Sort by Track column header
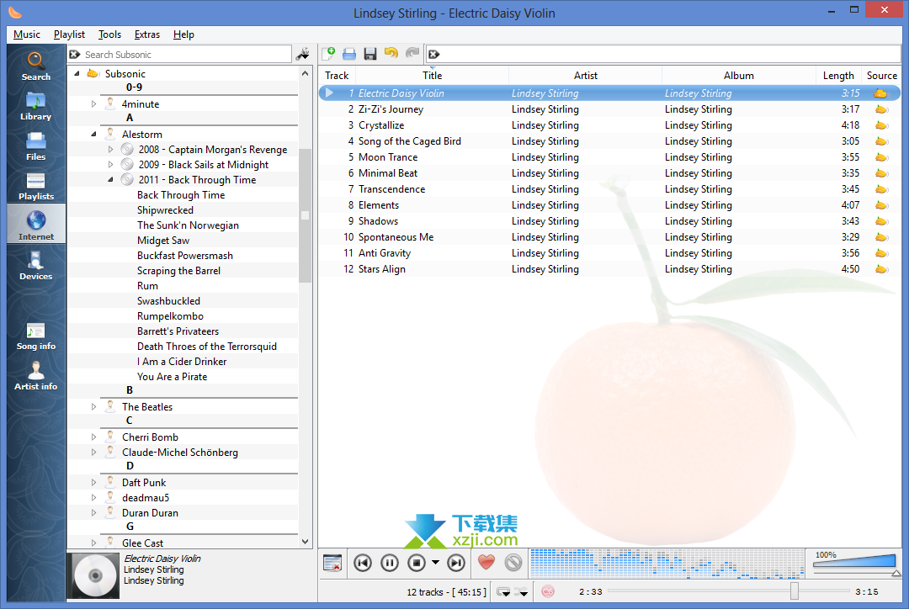 coord(337,76)
